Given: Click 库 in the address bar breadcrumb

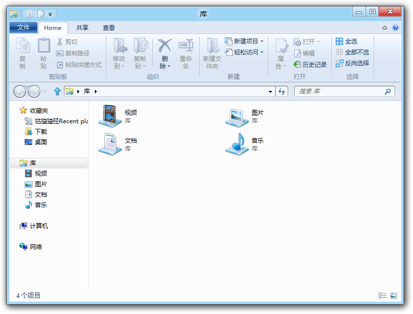Looking at the screenshot, I should pos(87,91).
